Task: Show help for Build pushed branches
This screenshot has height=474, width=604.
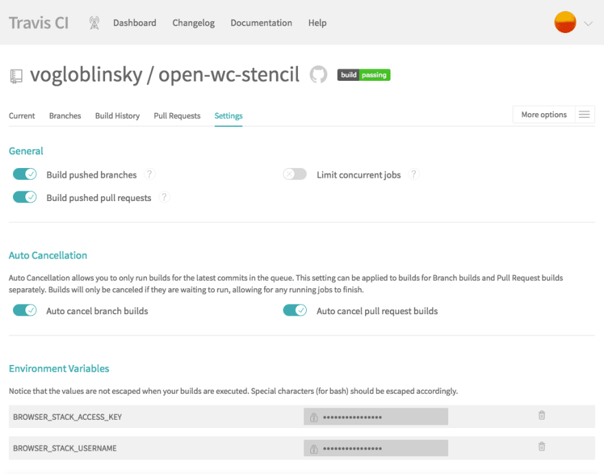Action: click(150, 174)
